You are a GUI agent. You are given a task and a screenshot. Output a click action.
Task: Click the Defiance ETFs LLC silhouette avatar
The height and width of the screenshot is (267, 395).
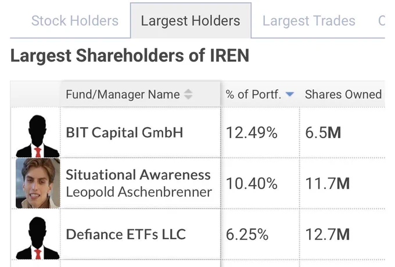pos(38,238)
